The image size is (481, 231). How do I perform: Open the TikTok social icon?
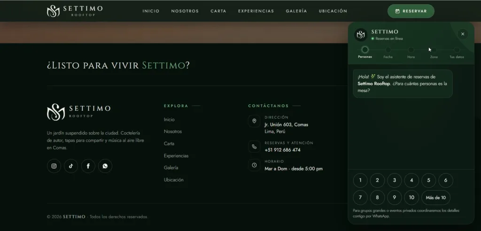click(x=71, y=166)
